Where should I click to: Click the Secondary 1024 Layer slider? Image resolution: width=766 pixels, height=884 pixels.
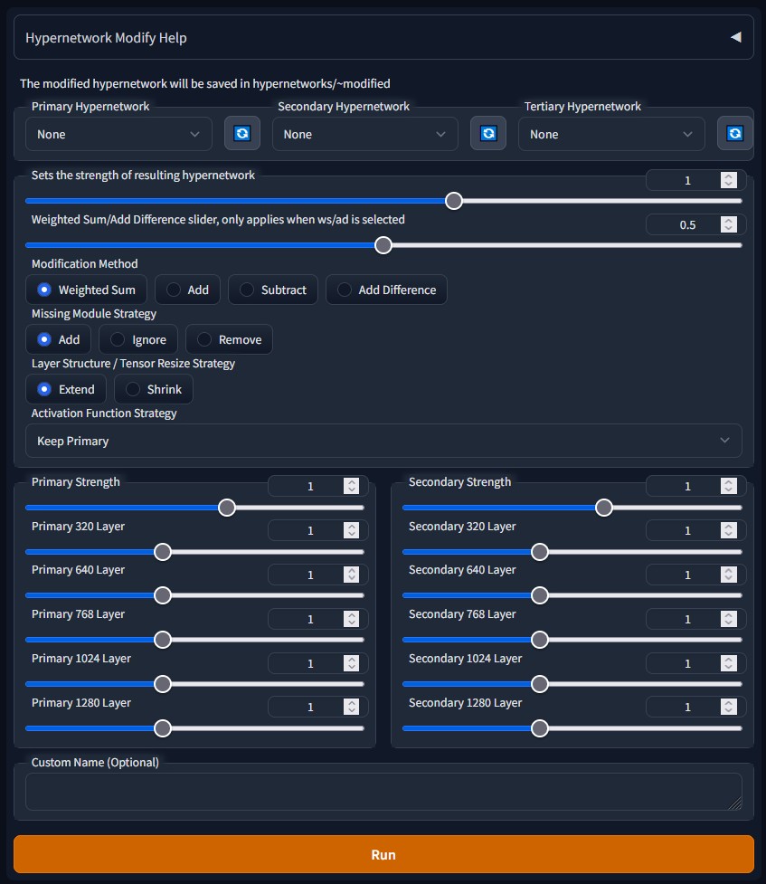point(572,684)
